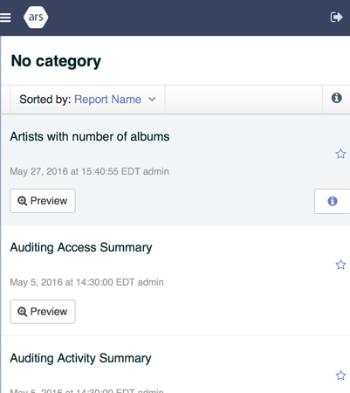Select Report Name sort option link
This screenshot has height=393, width=350.
coord(107,100)
